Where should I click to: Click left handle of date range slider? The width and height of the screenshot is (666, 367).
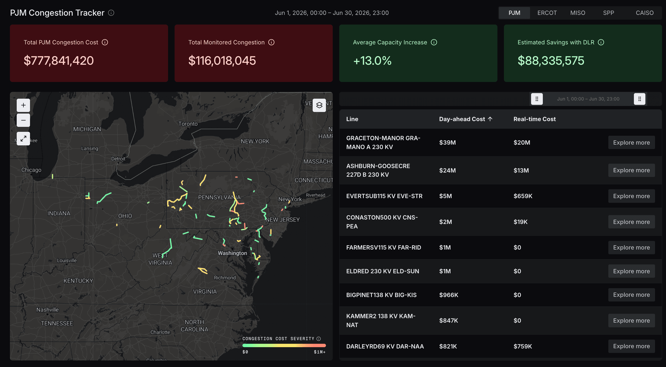[x=537, y=99]
